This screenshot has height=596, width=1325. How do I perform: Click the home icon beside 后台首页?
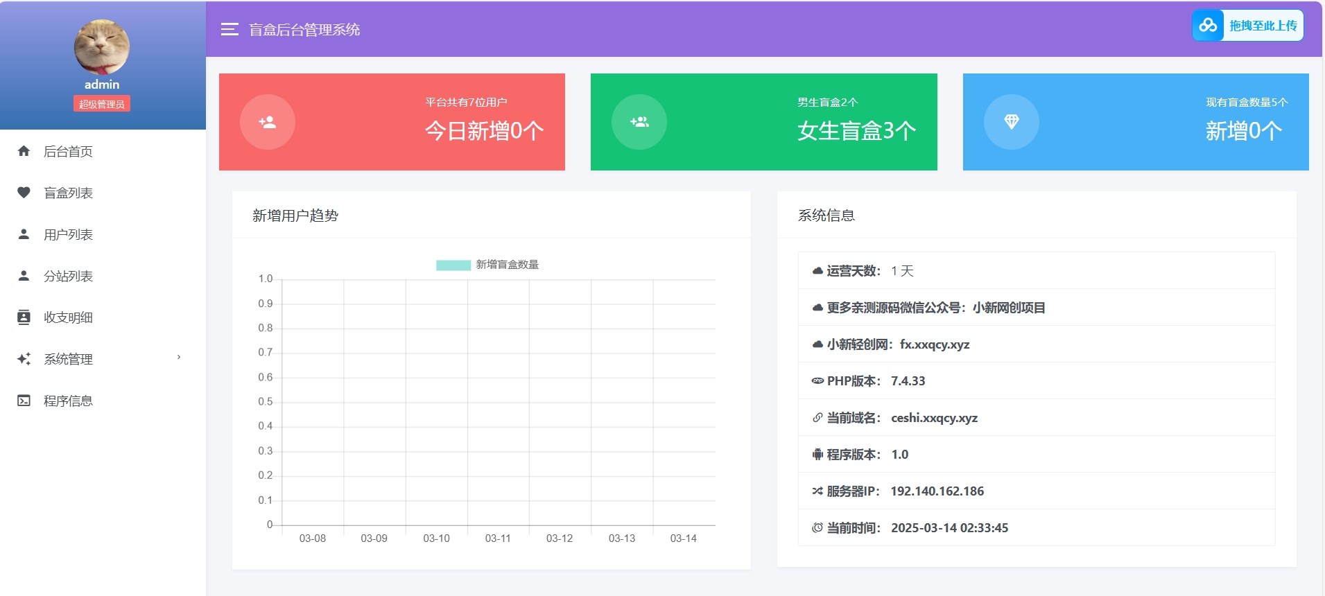[x=24, y=151]
